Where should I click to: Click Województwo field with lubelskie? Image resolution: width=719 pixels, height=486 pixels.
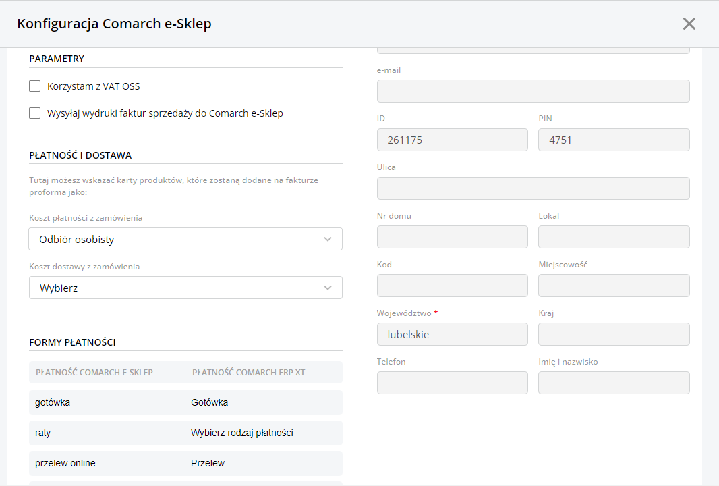(x=452, y=334)
